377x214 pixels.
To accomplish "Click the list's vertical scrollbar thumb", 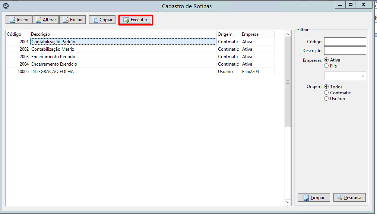I will tap(288, 82).
